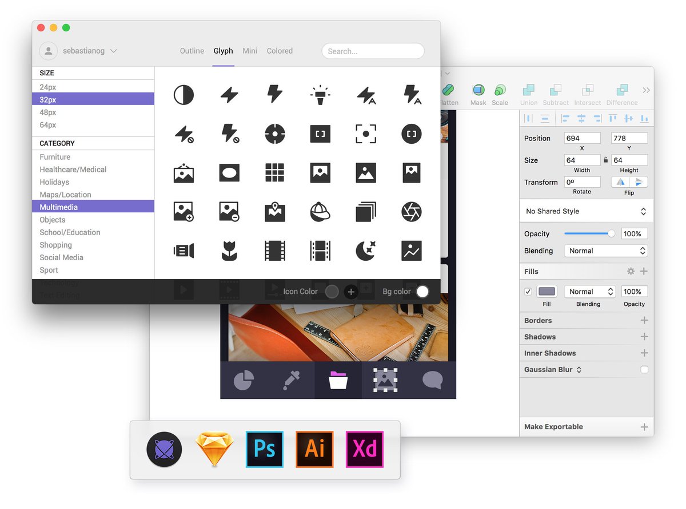Open the No Shared Style dropdown

click(586, 211)
